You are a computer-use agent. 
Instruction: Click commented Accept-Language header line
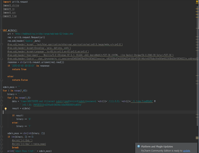pyautogui.click(x=48, y=51)
